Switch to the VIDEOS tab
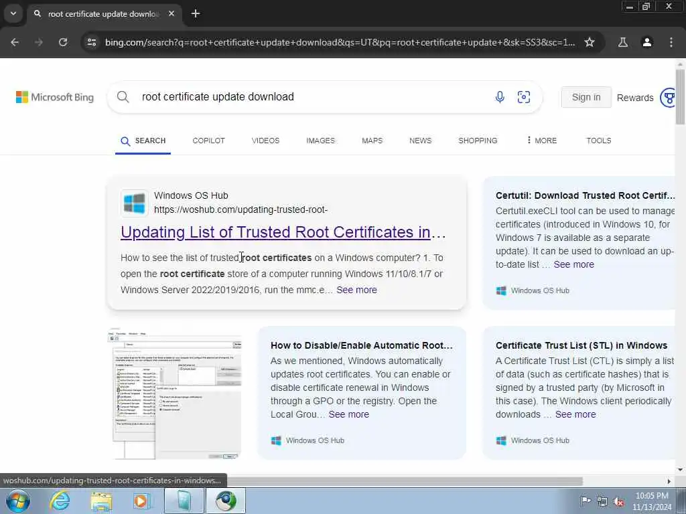 point(265,141)
